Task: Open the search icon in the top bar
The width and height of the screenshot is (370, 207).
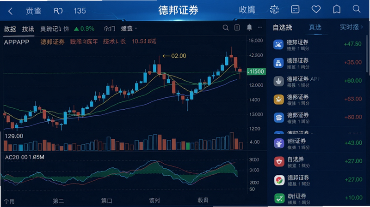Action: 356,9
